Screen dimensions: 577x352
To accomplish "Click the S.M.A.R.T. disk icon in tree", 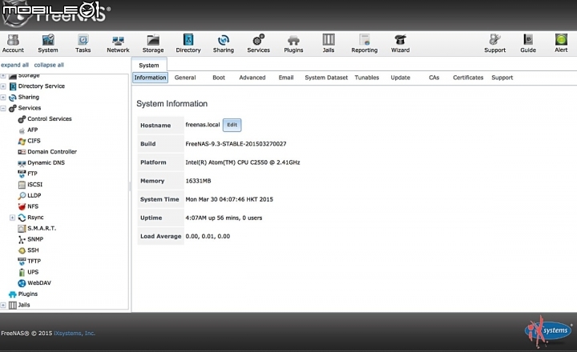I will click(22, 229).
